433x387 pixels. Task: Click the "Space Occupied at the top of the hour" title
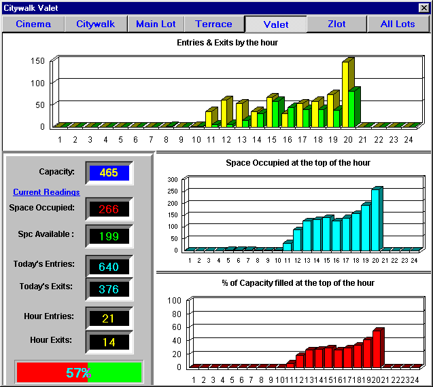[298, 163]
